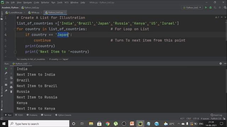
Task: Open the Refactor menu
Action: pos(45,2)
